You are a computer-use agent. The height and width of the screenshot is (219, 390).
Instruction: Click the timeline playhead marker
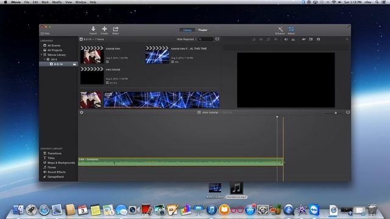pyautogui.click(x=277, y=117)
